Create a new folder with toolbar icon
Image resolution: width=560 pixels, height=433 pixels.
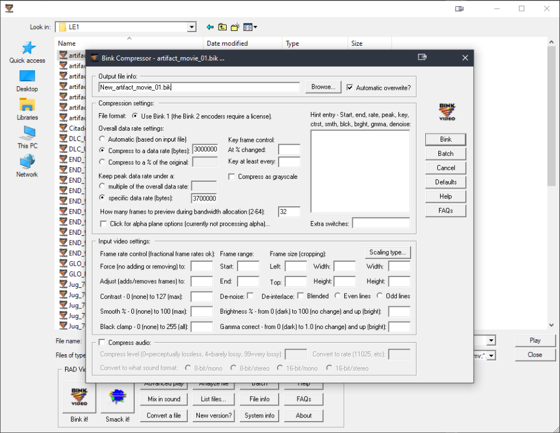pyautogui.click(x=235, y=27)
